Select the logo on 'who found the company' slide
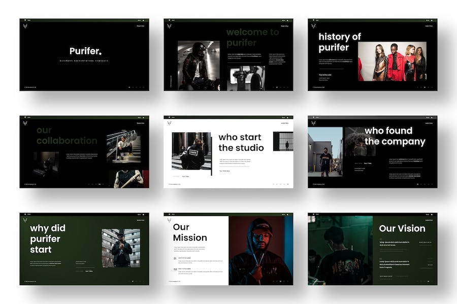The image size is (457, 304). tap(313, 122)
